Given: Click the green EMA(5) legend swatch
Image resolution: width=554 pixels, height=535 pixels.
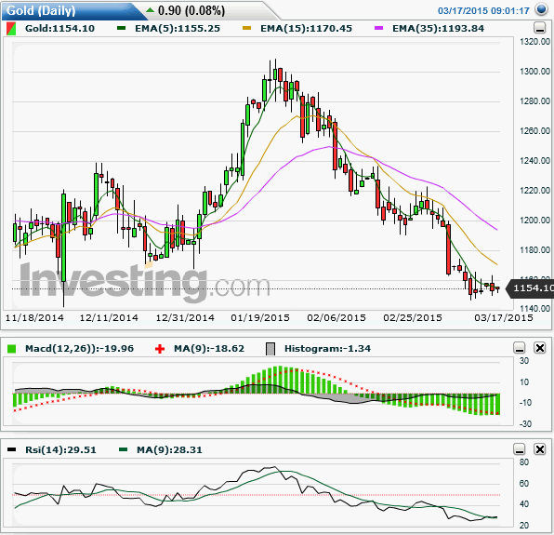Looking at the screenshot, I should click(121, 28).
